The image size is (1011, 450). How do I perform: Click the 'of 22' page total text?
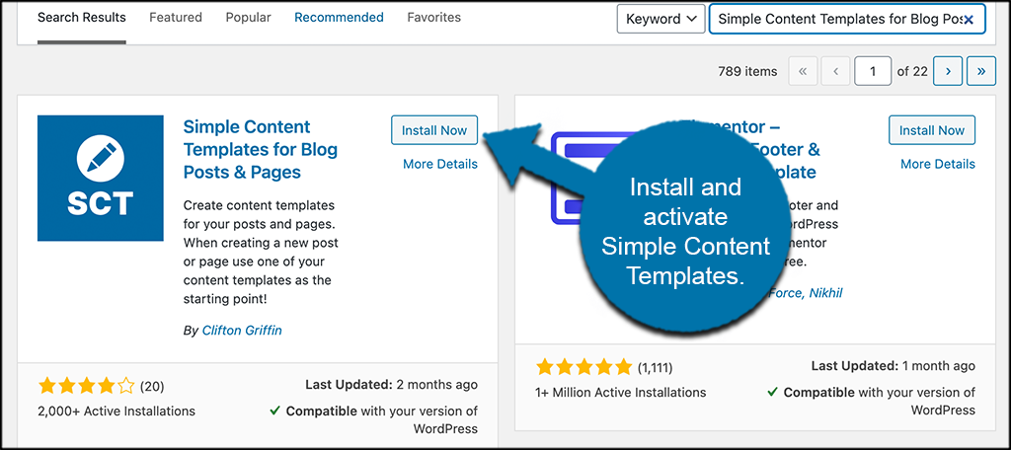911,72
